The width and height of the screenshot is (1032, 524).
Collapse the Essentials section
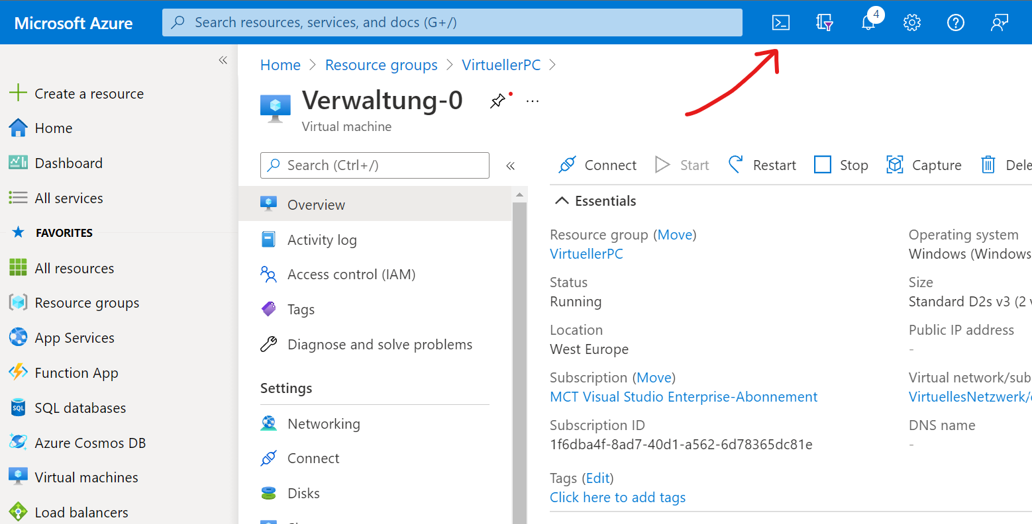point(562,201)
